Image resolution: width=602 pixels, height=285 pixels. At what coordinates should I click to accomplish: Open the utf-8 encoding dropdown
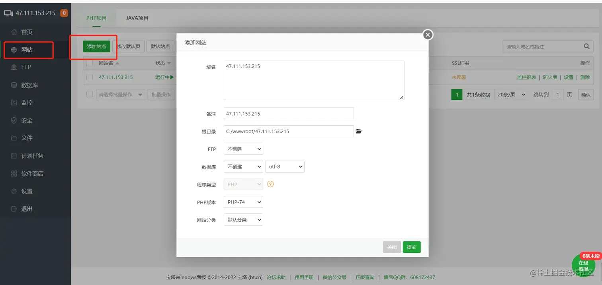pos(285,167)
